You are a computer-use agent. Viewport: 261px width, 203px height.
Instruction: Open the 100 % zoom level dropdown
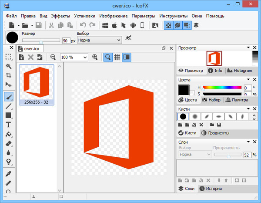coord(74,58)
